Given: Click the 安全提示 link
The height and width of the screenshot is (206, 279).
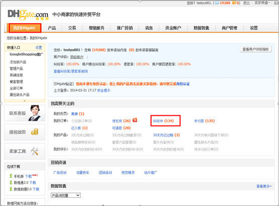Looking at the screenshot, I should point(103,90).
